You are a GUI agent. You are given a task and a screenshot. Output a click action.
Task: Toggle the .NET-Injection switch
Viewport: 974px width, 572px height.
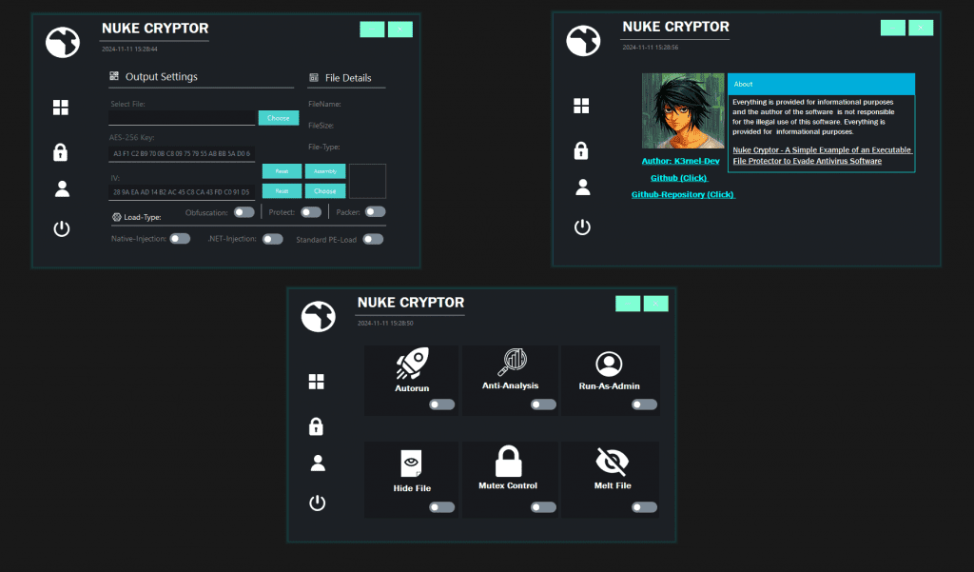tap(272, 239)
